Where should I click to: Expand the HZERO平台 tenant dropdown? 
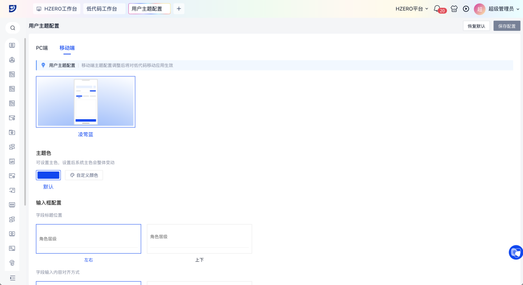pos(412,9)
